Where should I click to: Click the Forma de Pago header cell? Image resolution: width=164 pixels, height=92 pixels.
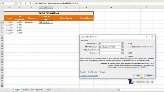click(46, 18)
